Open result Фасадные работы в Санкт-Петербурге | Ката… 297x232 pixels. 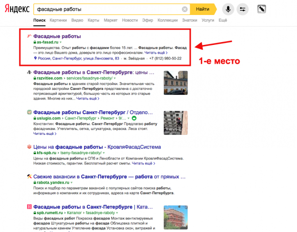click(93, 207)
